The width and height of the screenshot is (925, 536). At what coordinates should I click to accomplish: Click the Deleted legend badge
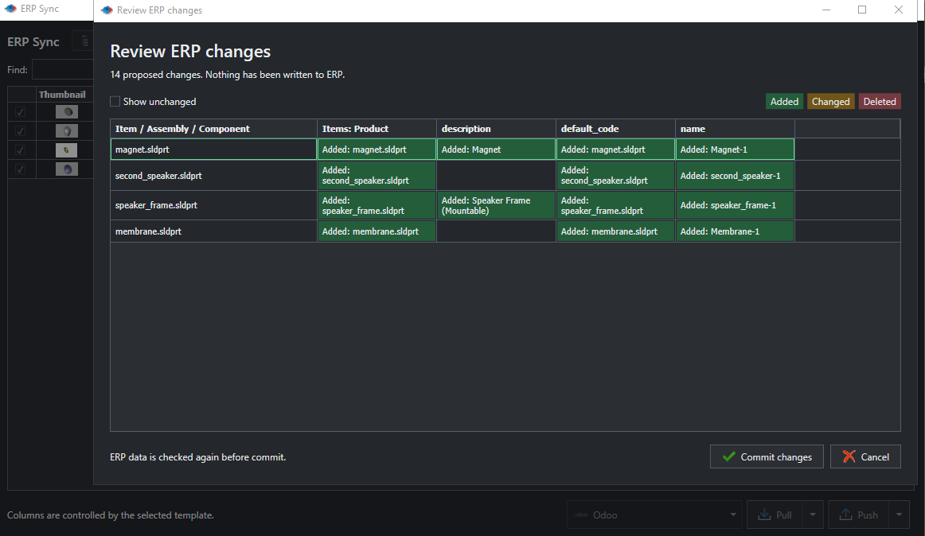[x=879, y=102]
